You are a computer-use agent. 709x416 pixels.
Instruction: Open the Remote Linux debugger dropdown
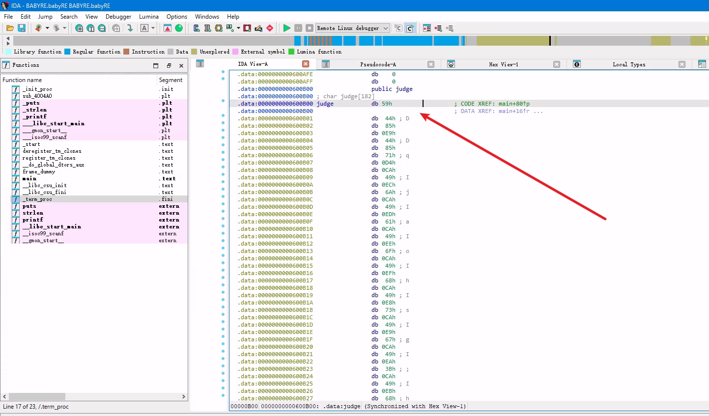(x=385, y=28)
